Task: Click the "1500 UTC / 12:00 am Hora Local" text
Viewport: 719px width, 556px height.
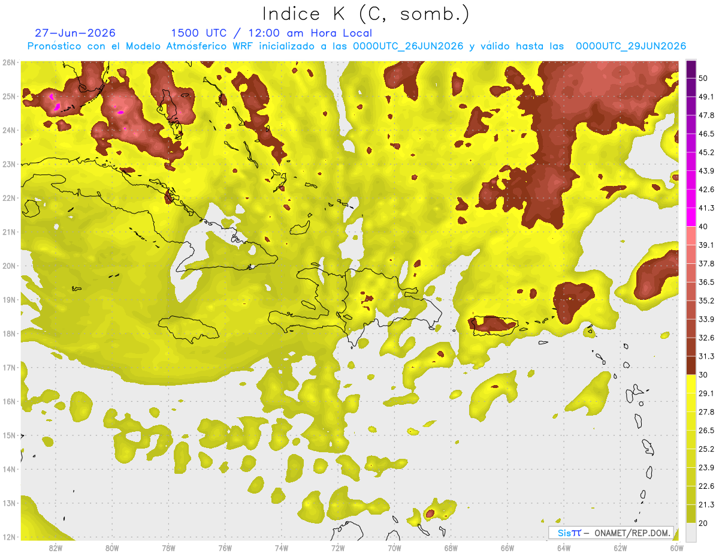Action: (x=271, y=33)
